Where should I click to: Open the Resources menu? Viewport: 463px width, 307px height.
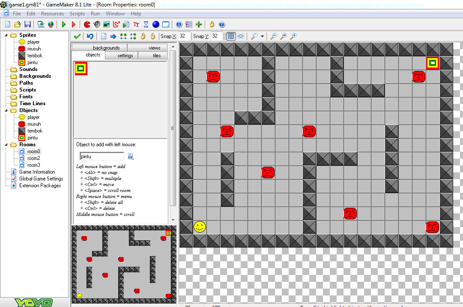pos(52,14)
